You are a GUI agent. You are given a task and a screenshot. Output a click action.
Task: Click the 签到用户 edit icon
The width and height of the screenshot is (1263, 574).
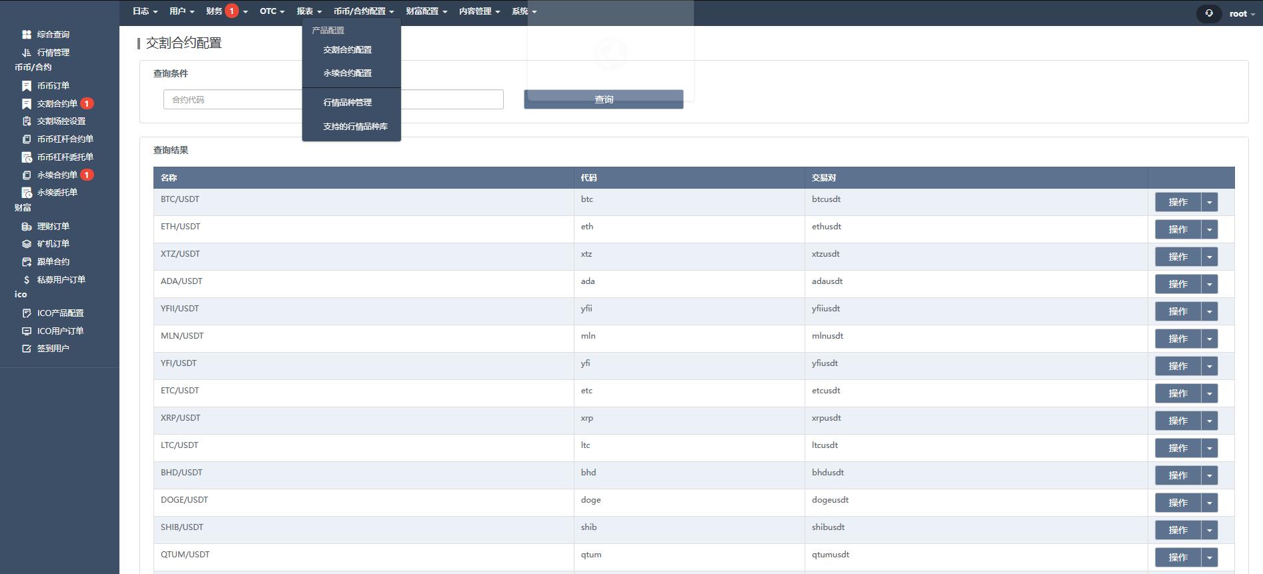click(27, 349)
